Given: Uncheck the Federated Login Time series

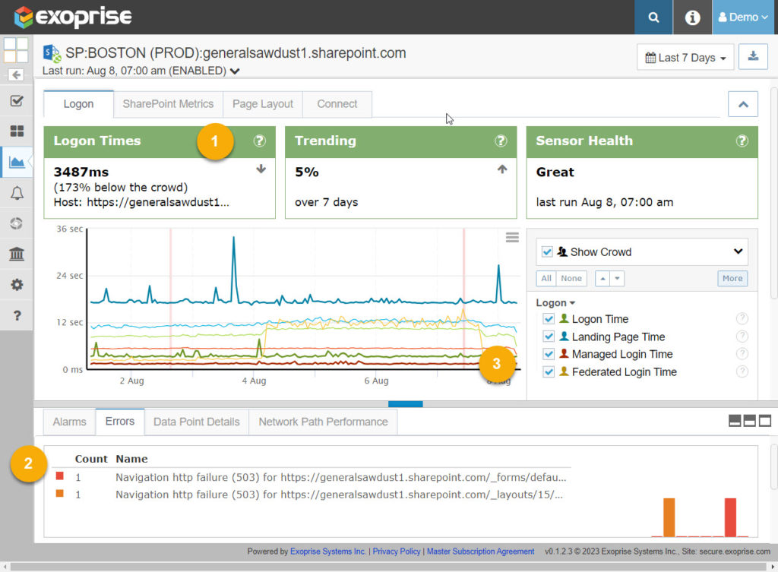Looking at the screenshot, I should 549,372.
